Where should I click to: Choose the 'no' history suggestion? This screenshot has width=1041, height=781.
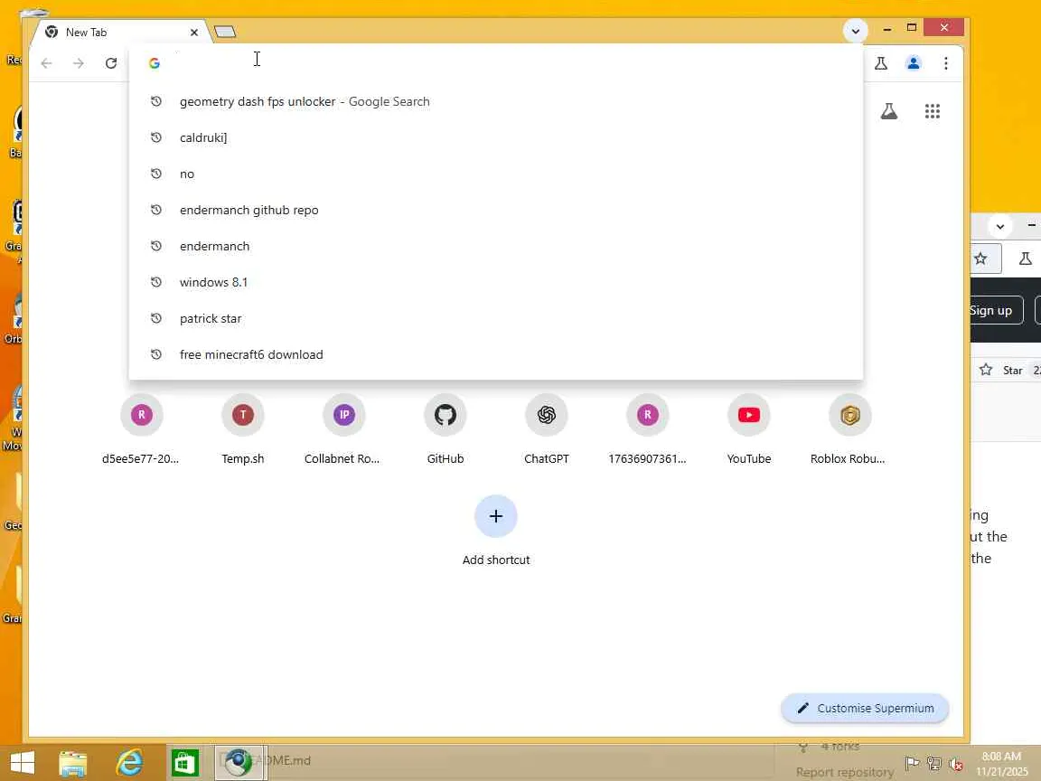pos(496,174)
